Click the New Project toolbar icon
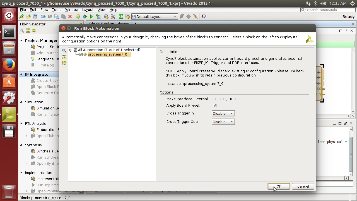Screen dimensions: 357x201 pos(22,16)
